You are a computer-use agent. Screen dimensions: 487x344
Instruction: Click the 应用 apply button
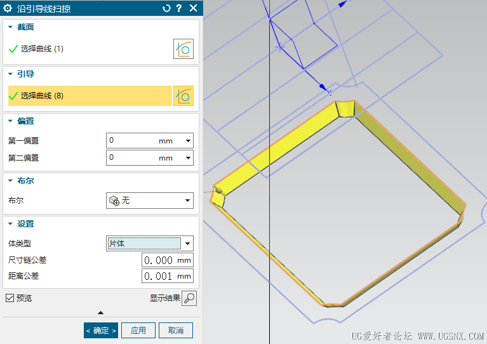coord(138,330)
